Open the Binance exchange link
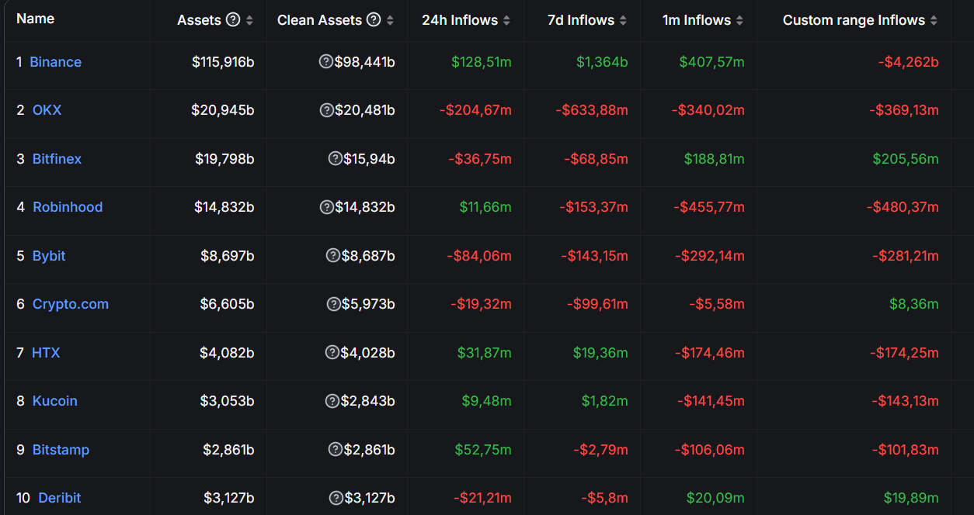 point(55,62)
